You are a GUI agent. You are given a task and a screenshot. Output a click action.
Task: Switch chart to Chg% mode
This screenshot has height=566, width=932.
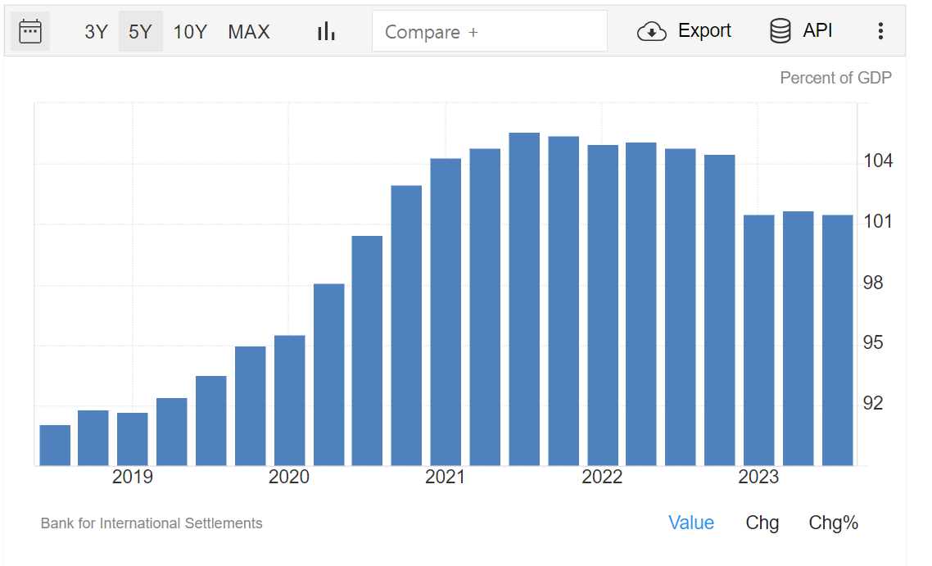[x=834, y=523]
